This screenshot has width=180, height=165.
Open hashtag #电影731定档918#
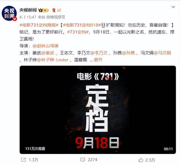(x=82, y=25)
